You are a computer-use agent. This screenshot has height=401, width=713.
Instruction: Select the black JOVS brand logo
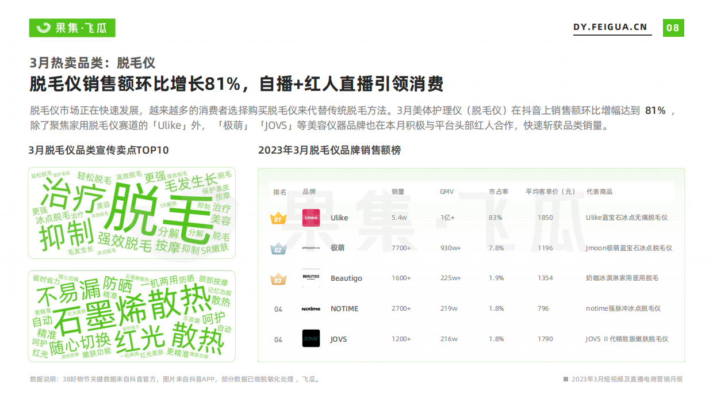[x=311, y=339]
